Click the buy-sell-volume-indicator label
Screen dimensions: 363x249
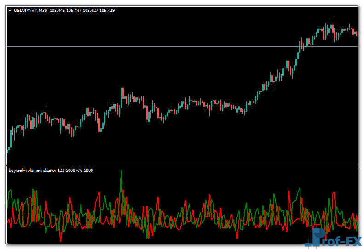[x=32, y=170]
